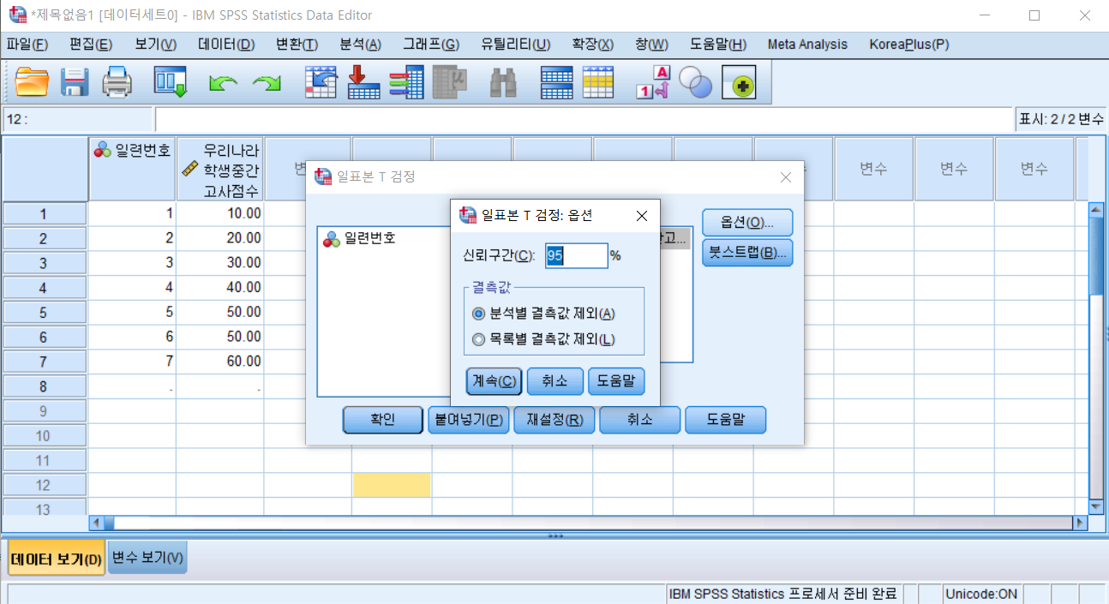Image resolution: width=1109 pixels, height=604 pixels.
Task: Open the 분석(A) menu
Action: point(361,45)
